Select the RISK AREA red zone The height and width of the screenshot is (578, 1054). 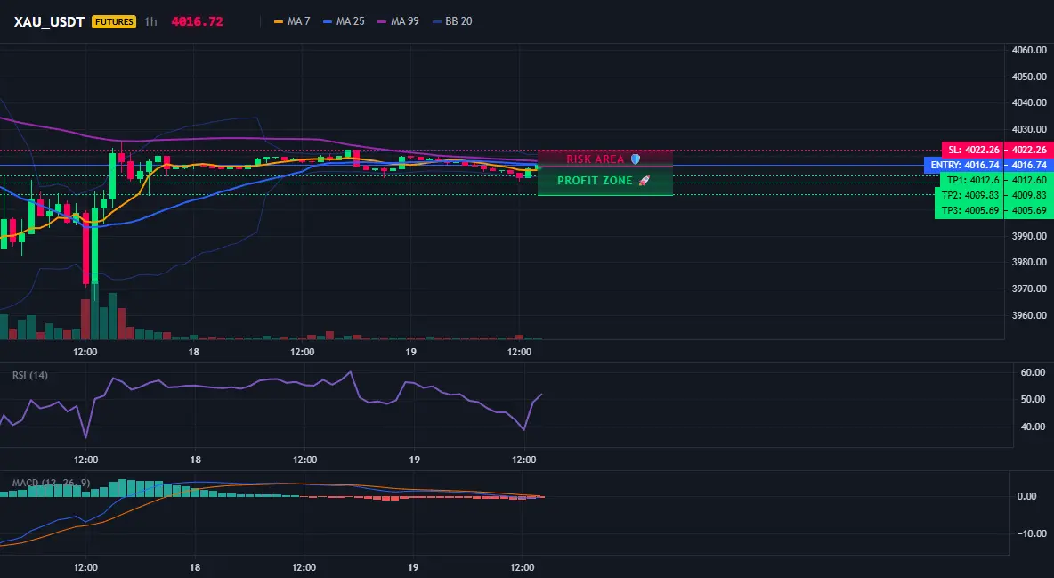[x=605, y=159]
